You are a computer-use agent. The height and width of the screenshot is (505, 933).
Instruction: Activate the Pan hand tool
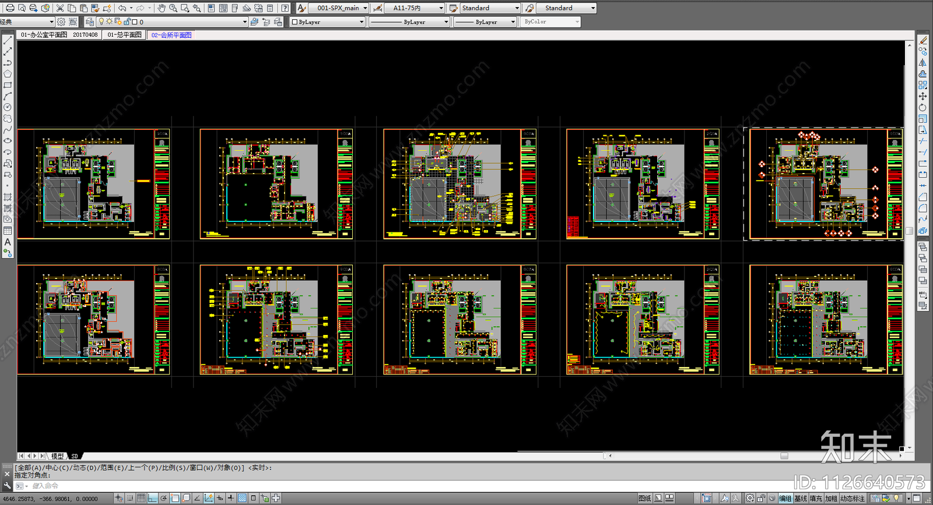pyautogui.click(x=162, y=8)
